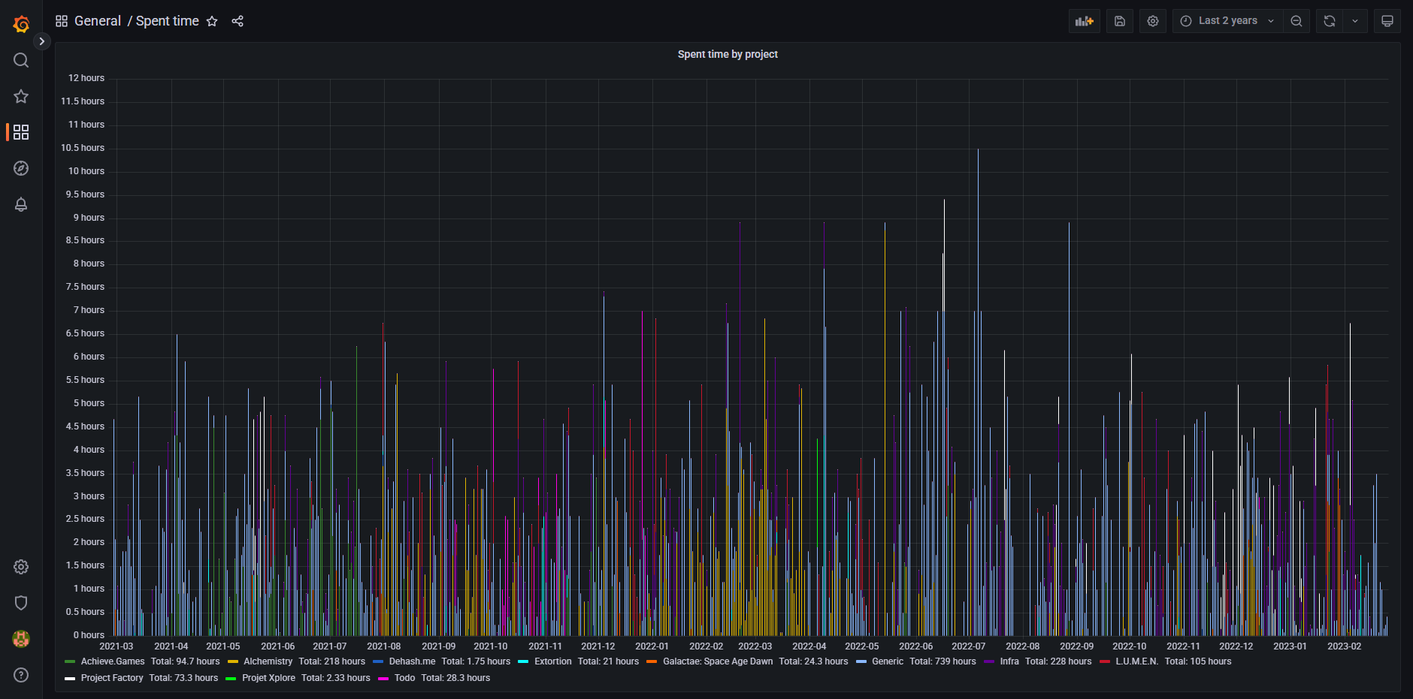Open the Server admin shield icon
This screenshot has width=1413, height=699.
point(21,603)
